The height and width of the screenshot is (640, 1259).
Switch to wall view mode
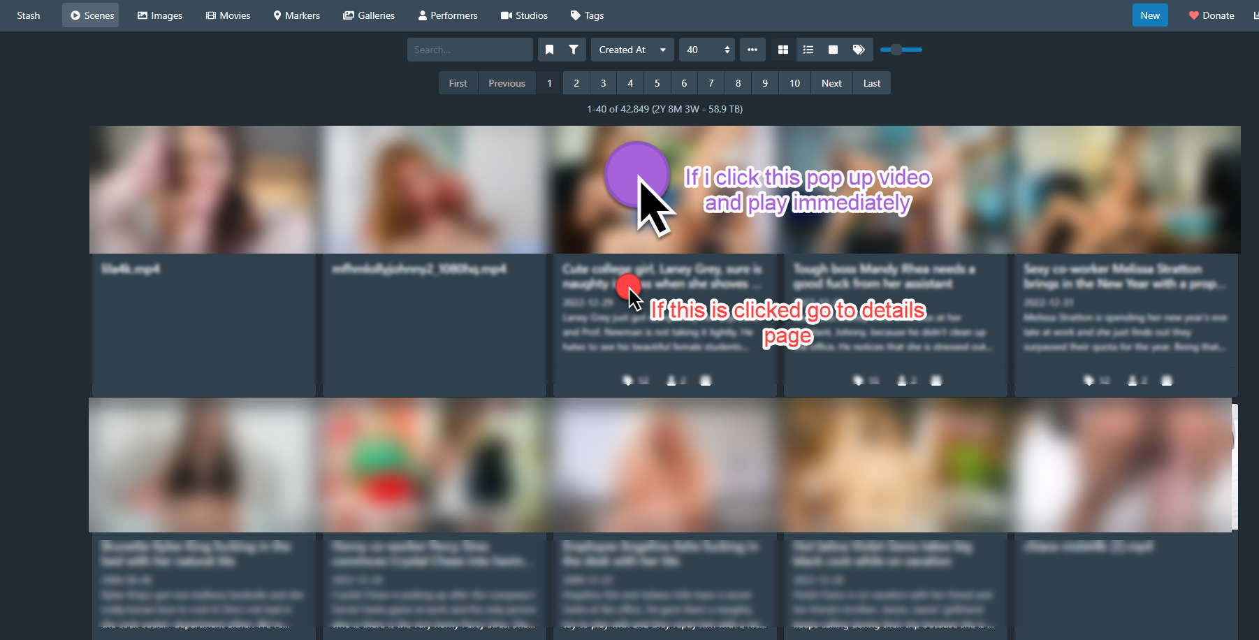point(833,50)
